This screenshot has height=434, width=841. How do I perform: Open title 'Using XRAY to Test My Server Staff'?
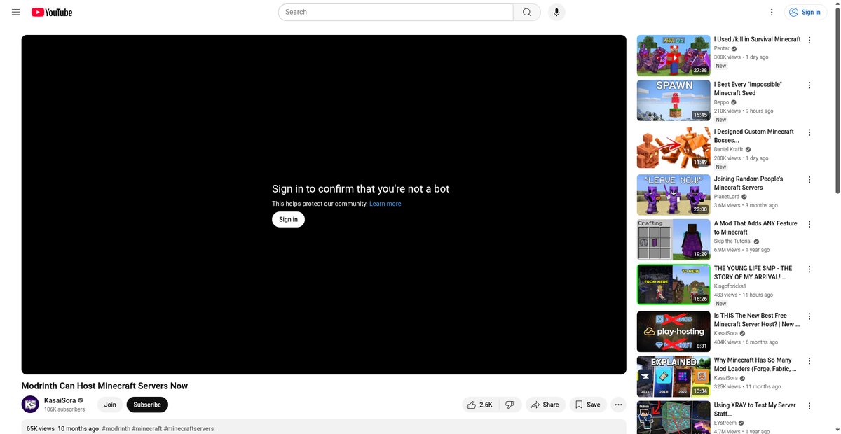pyautogui.click(x=755, y=409)
